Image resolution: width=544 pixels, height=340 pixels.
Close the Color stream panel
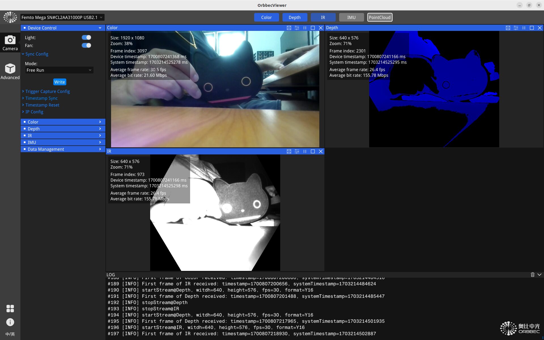tap(321, 28)
